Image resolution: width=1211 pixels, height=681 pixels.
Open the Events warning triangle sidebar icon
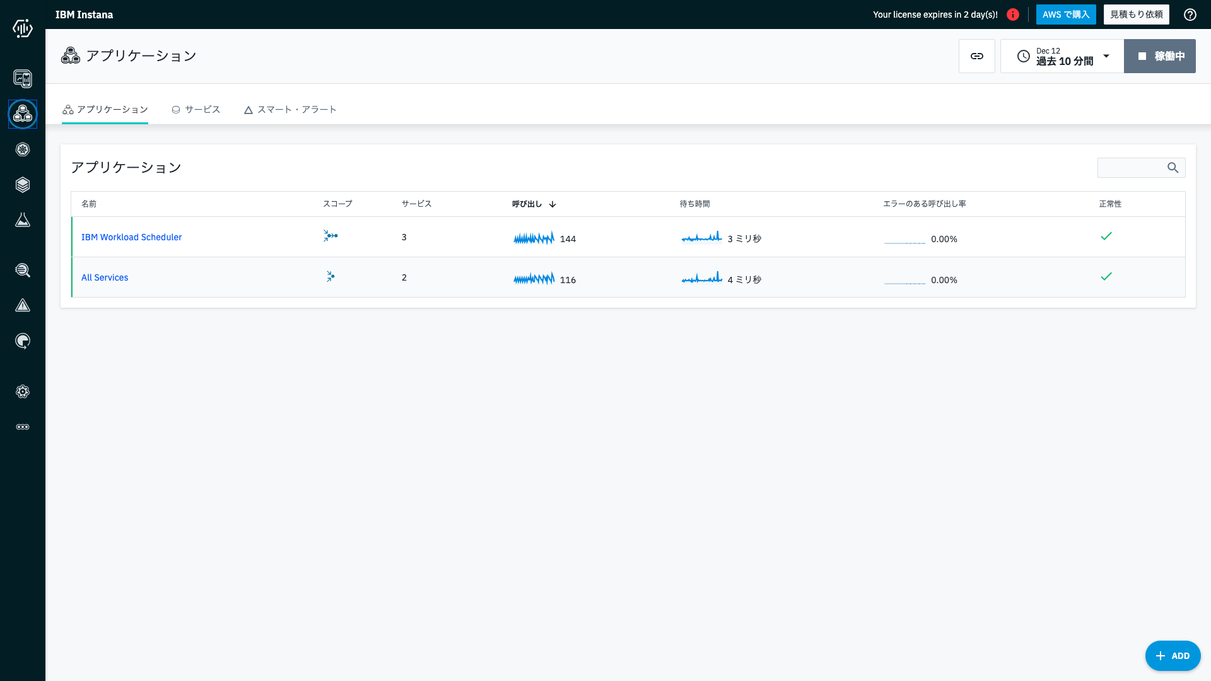[23, 306]
